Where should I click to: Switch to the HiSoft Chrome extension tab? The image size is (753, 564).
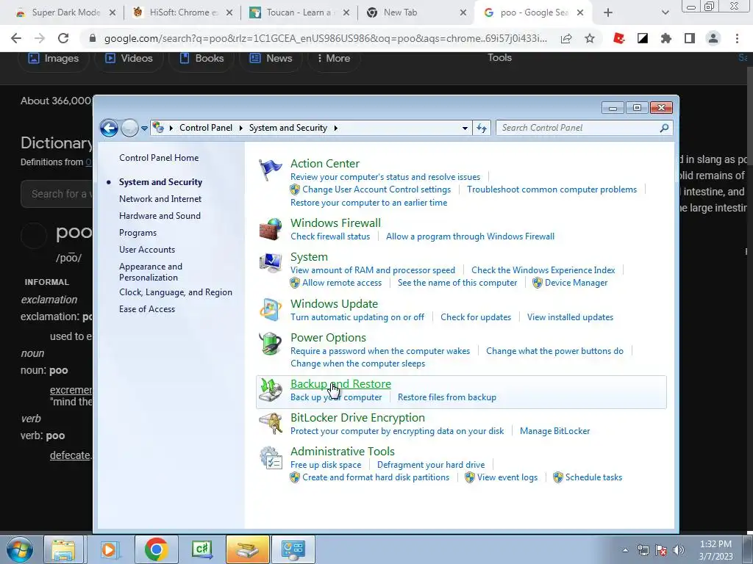182,12
